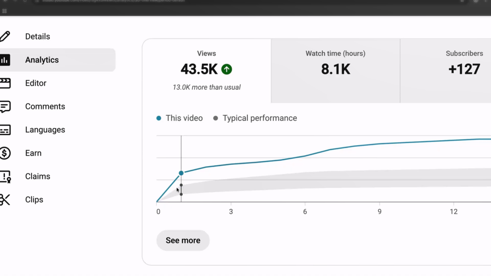The height and width of the screenshot is (276, 491).
Task: Click the See more button
Action: 183,241
